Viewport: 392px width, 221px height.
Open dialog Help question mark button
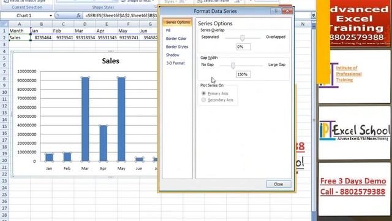(x=276, y=11)
